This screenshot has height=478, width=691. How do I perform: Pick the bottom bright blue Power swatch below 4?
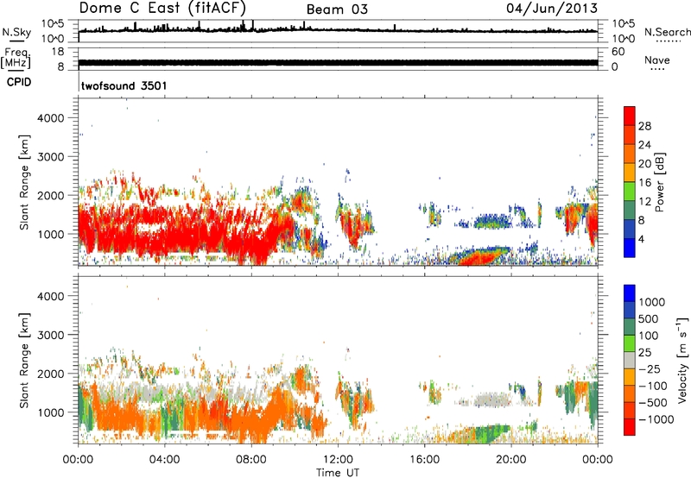tap(630, 248)
